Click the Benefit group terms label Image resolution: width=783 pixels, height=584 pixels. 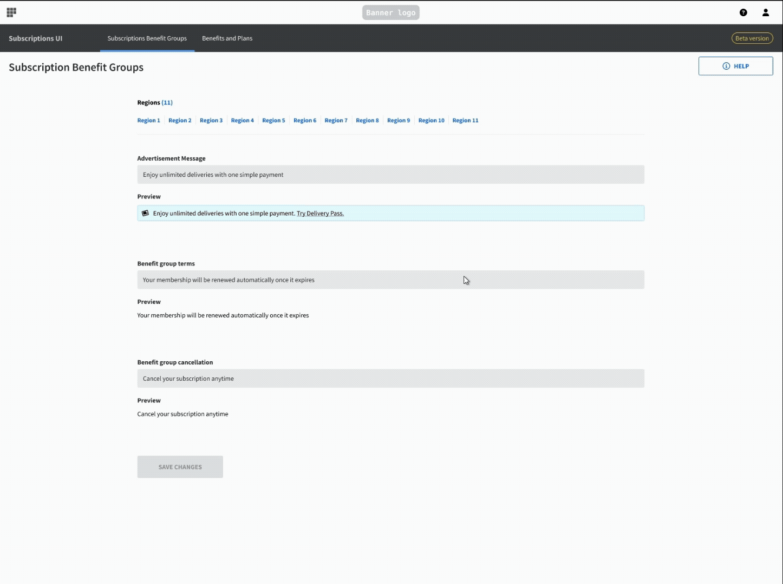click(166, 263)
